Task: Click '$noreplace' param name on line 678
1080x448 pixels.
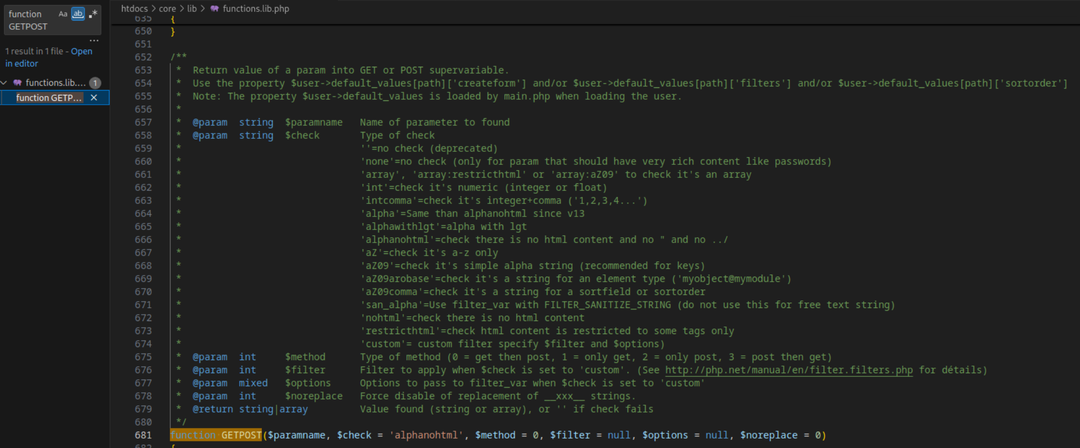Action: click(314, 396)
